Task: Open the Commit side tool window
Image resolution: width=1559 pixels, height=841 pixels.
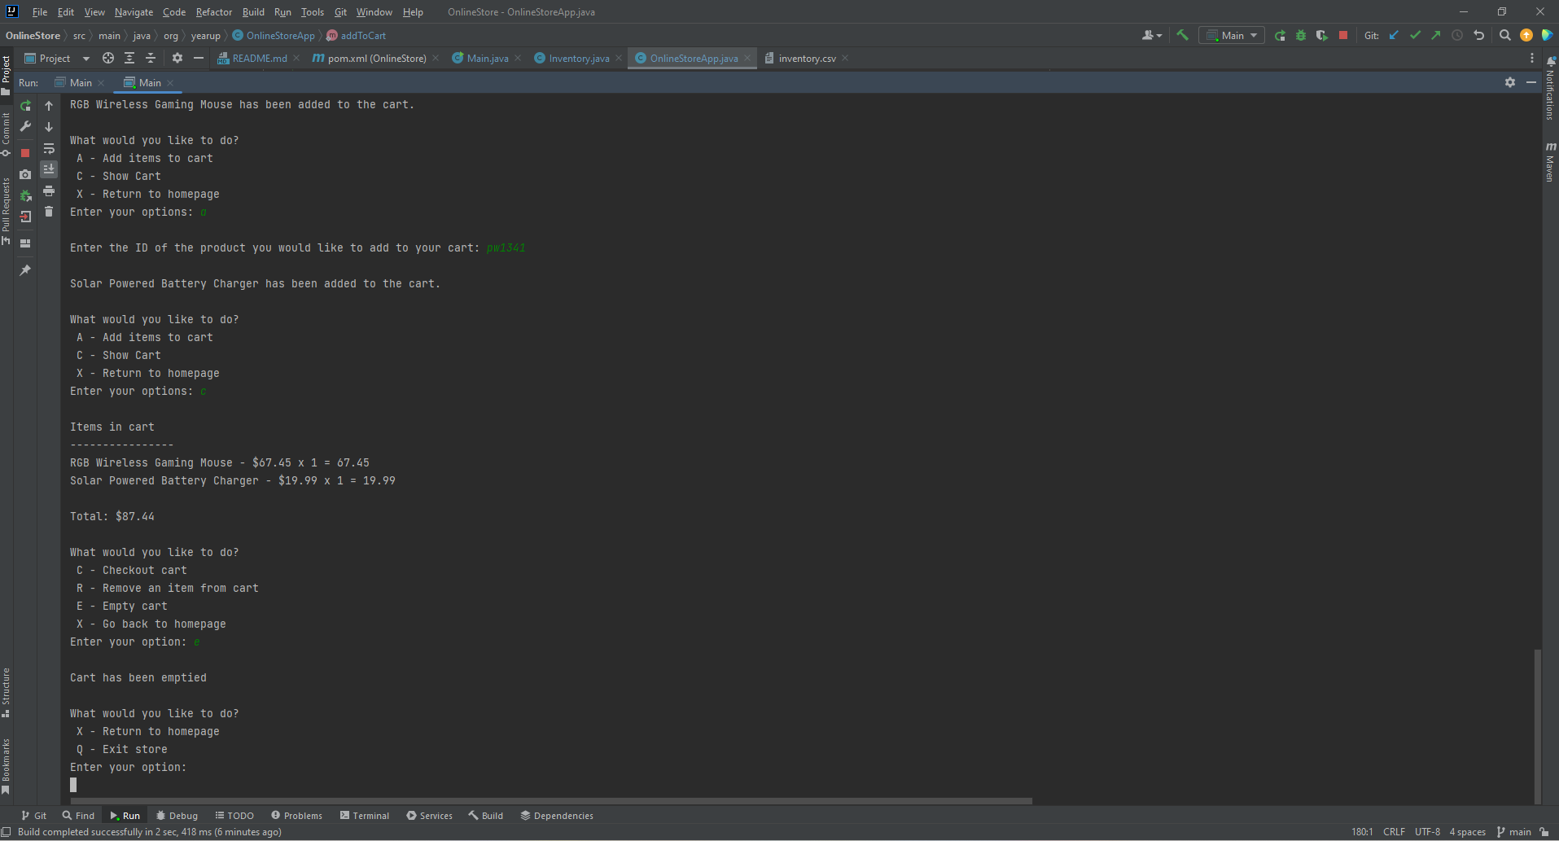Action: coord(6,134)
